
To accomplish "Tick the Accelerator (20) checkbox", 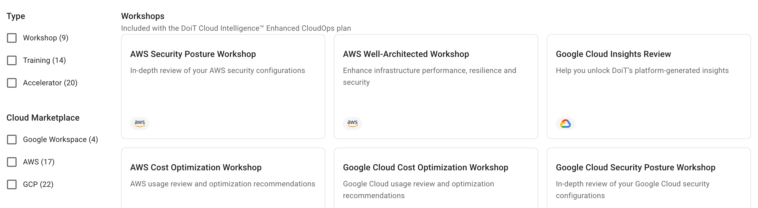I will (x=12, y=83).
